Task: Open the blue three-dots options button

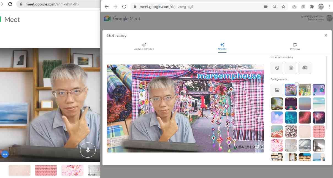Action: tap(5, 154)
